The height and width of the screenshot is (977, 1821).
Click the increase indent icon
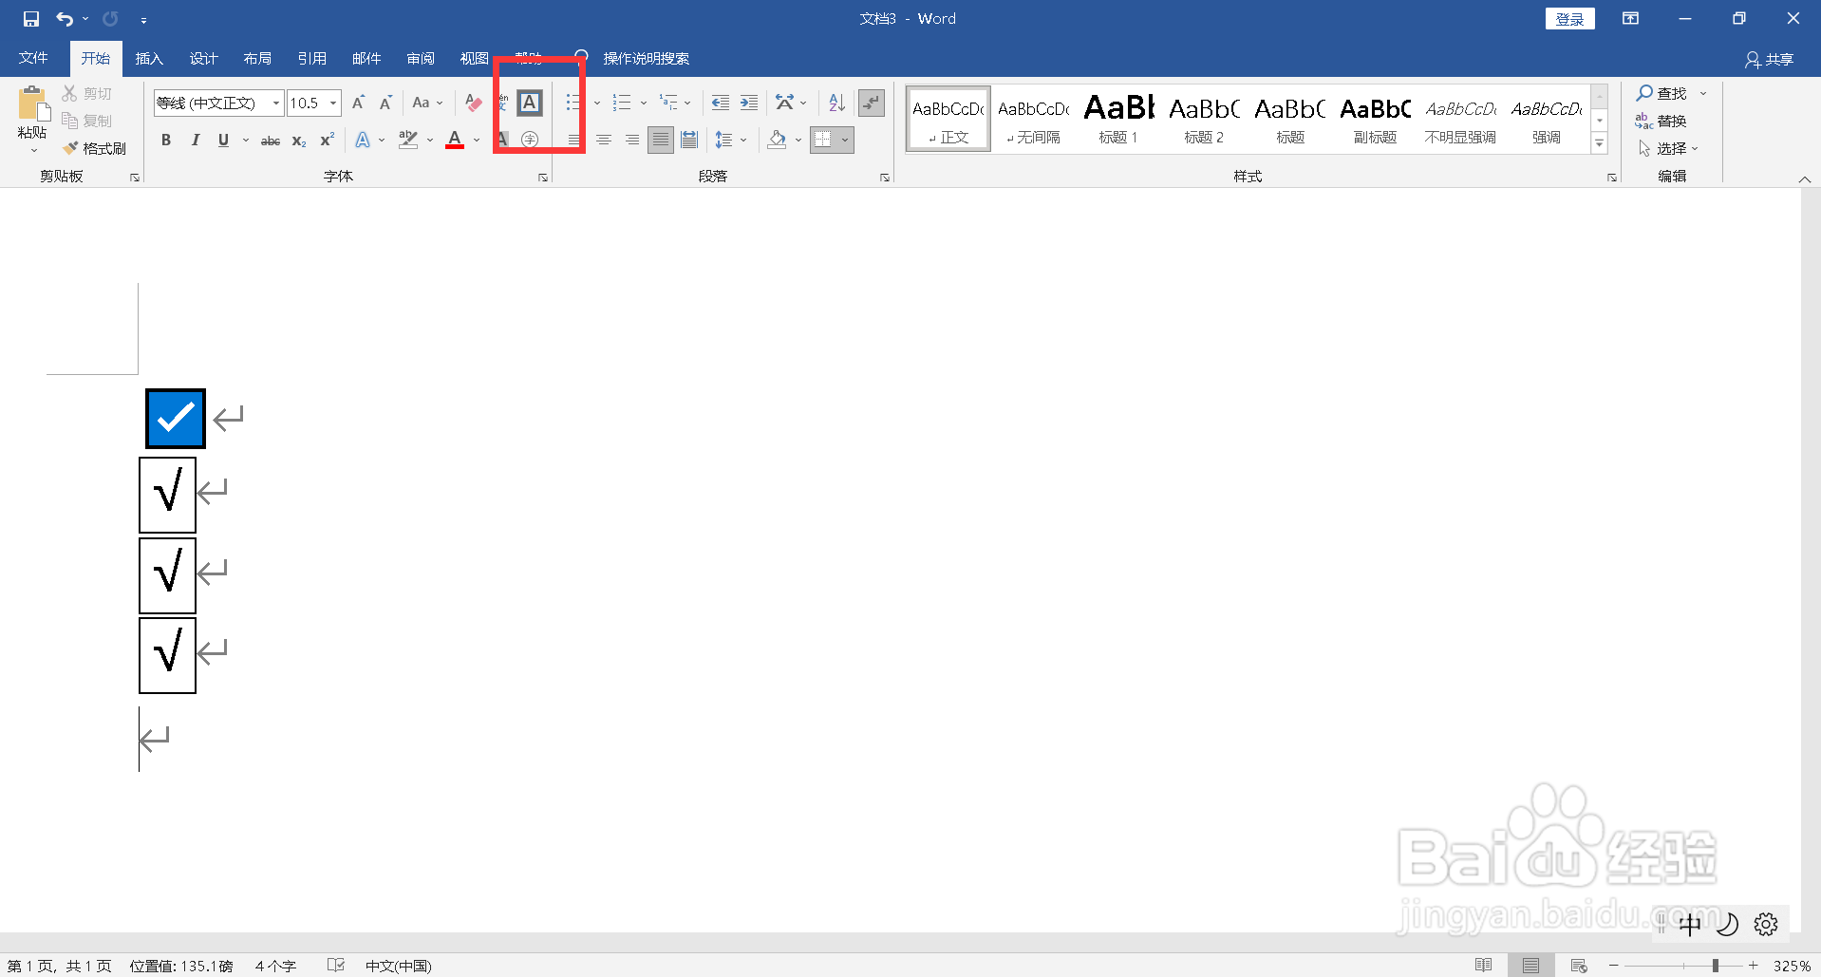pyautogui.click(x=749, y=103)
